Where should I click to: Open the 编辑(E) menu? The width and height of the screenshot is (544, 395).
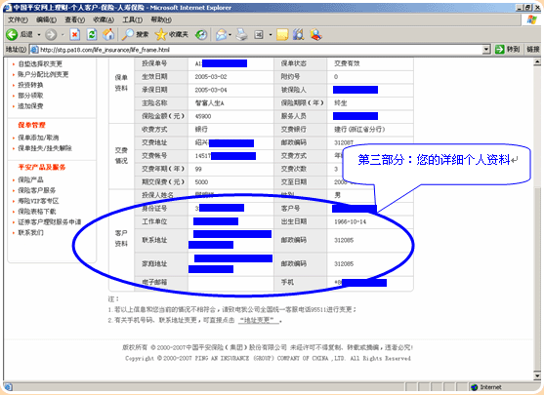(46, 20)
